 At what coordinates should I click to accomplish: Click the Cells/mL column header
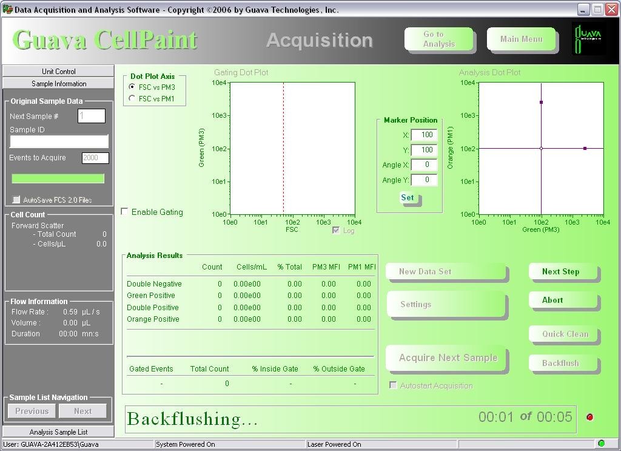click(x=252, y=266)
